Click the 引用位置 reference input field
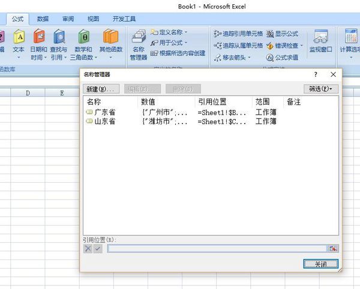Screen dimensions: 360x289 tap(217, 249)
